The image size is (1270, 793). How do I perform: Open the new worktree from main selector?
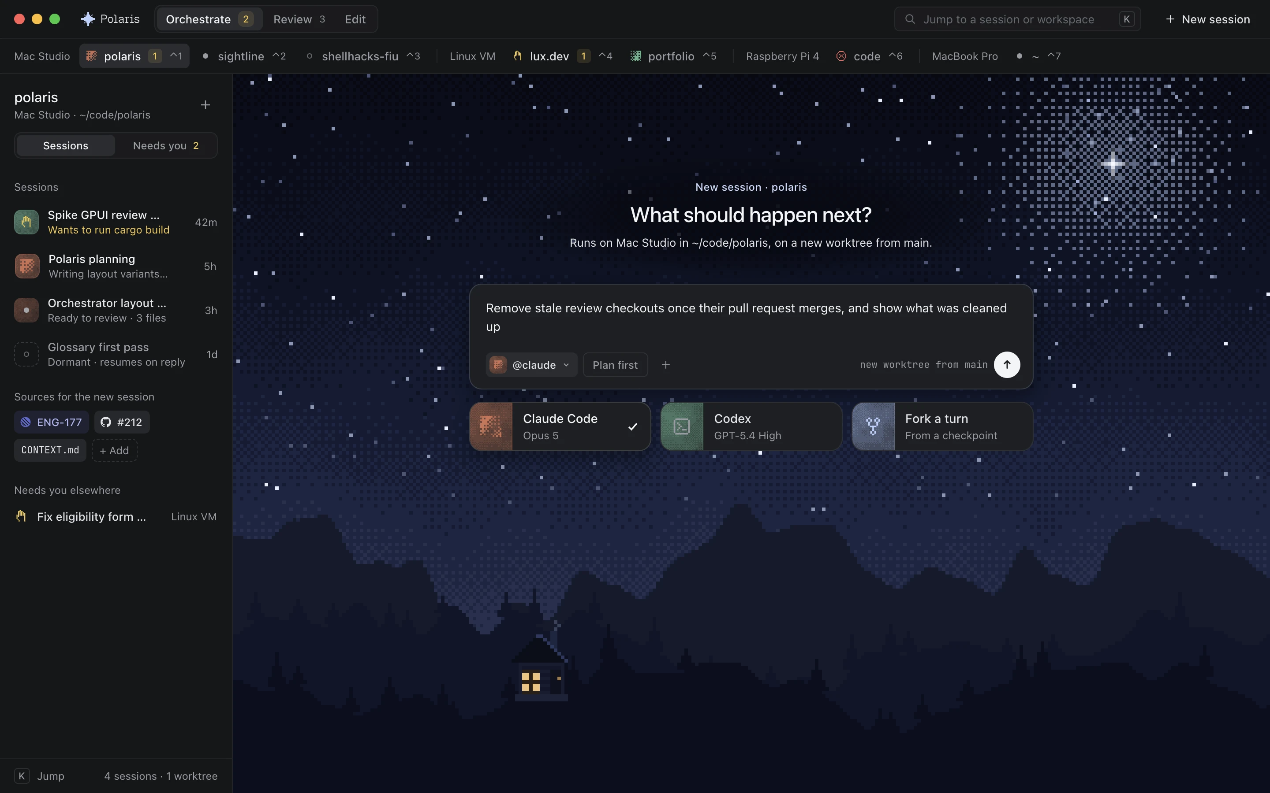click(x=923, y=364)
